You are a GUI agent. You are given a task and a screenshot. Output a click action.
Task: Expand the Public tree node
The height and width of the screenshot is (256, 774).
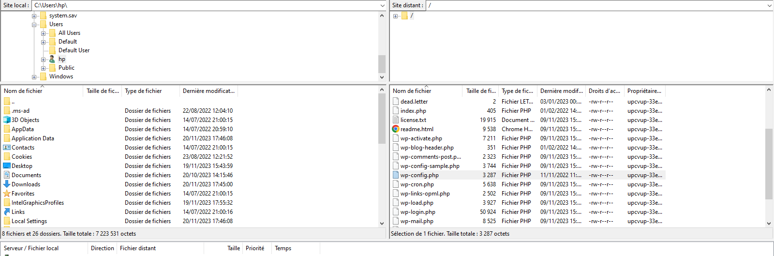44,68
